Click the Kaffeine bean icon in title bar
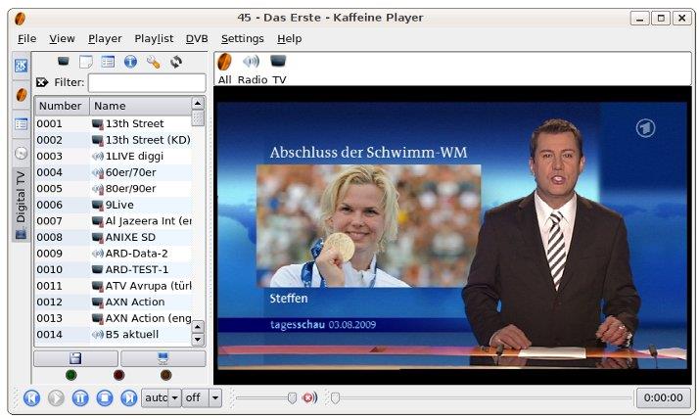The height and width of the screenshot is (419, 699). (x=20, y=19)
